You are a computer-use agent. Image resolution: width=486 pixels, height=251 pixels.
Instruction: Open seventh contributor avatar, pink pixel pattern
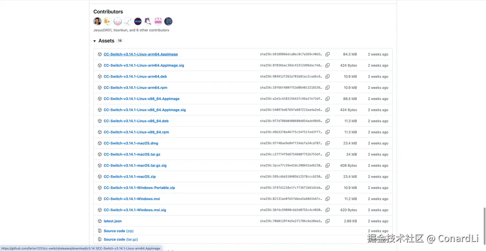[158, 21]
